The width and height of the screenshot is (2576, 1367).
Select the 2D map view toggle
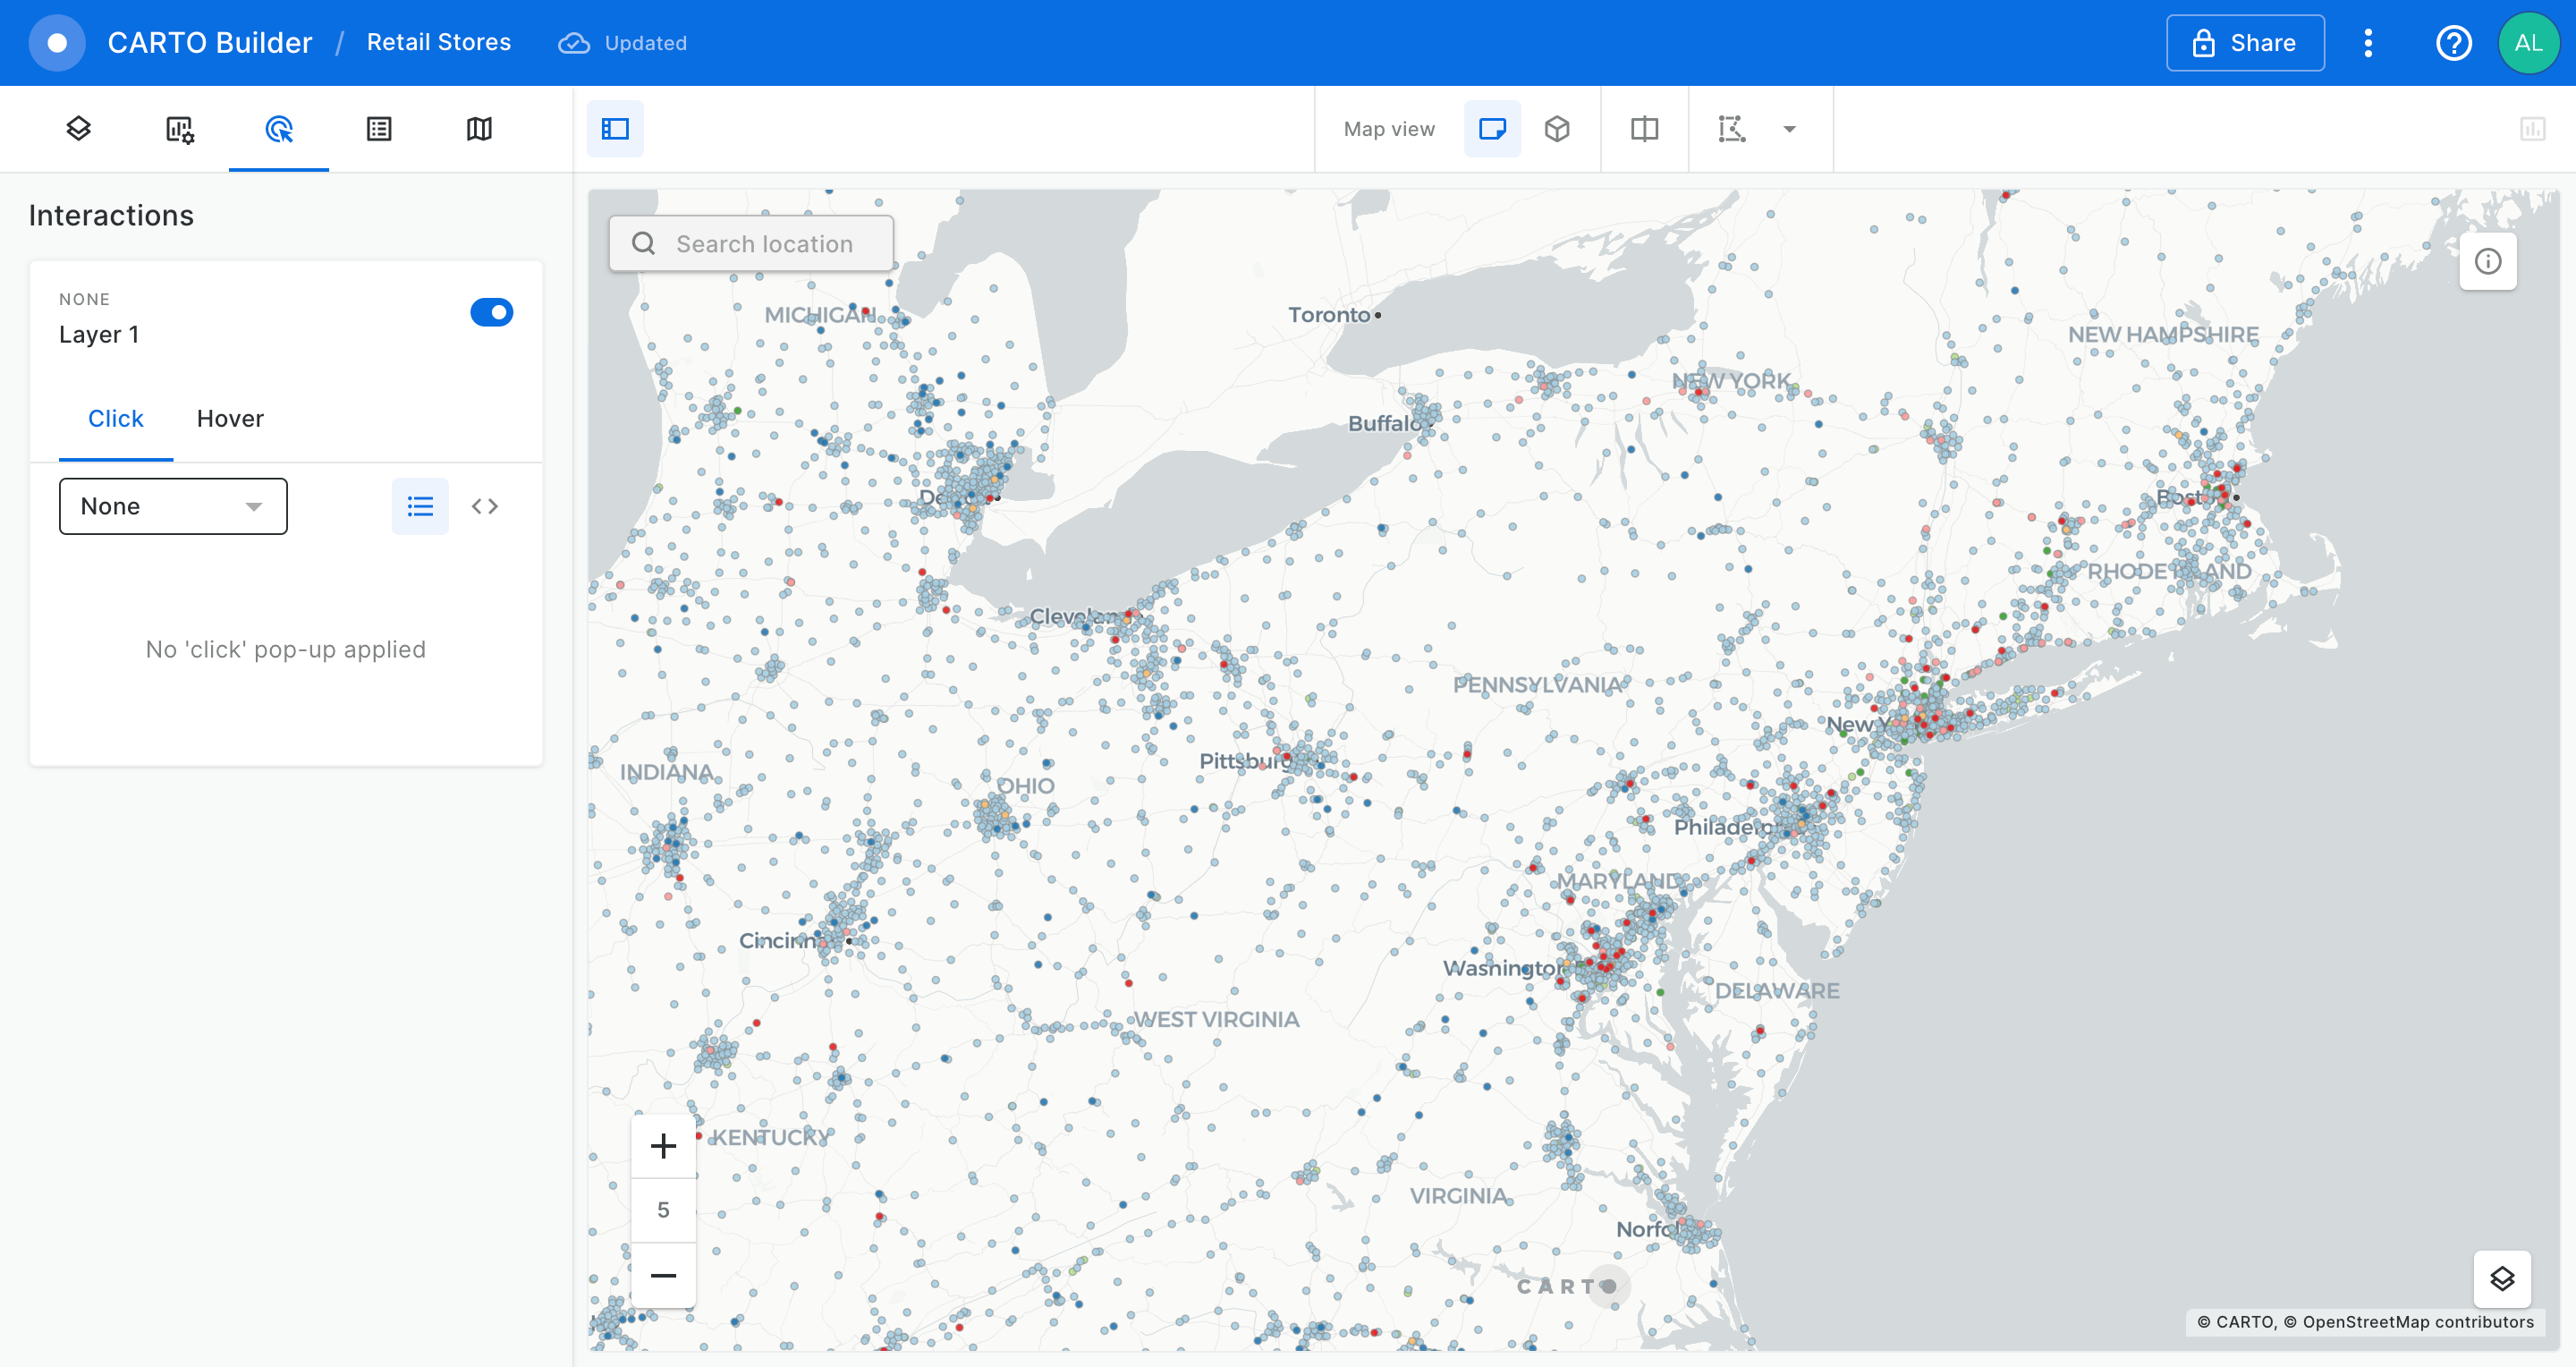(1492, 128)
